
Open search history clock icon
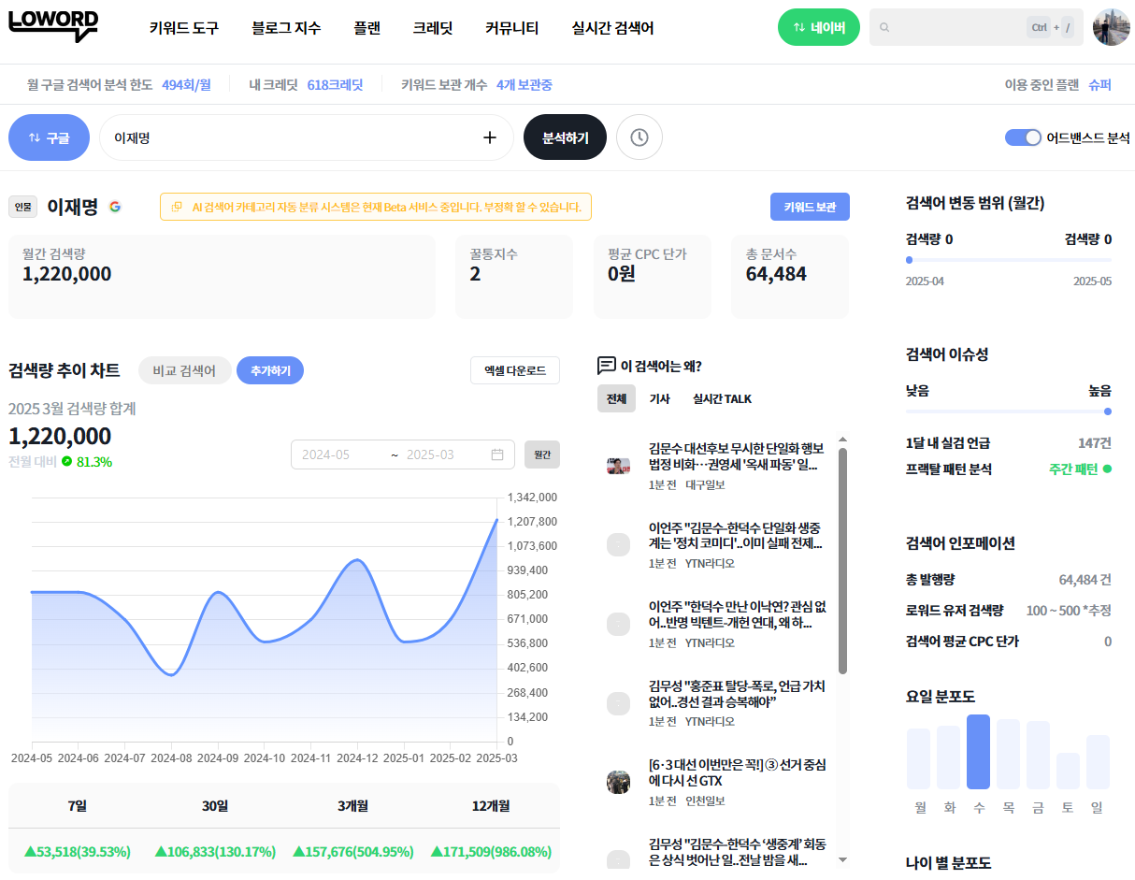click(639, 137)
